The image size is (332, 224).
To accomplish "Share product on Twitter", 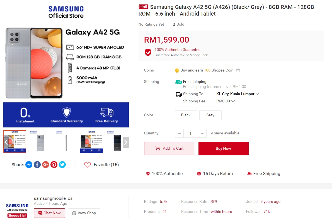I will (62, 165).
